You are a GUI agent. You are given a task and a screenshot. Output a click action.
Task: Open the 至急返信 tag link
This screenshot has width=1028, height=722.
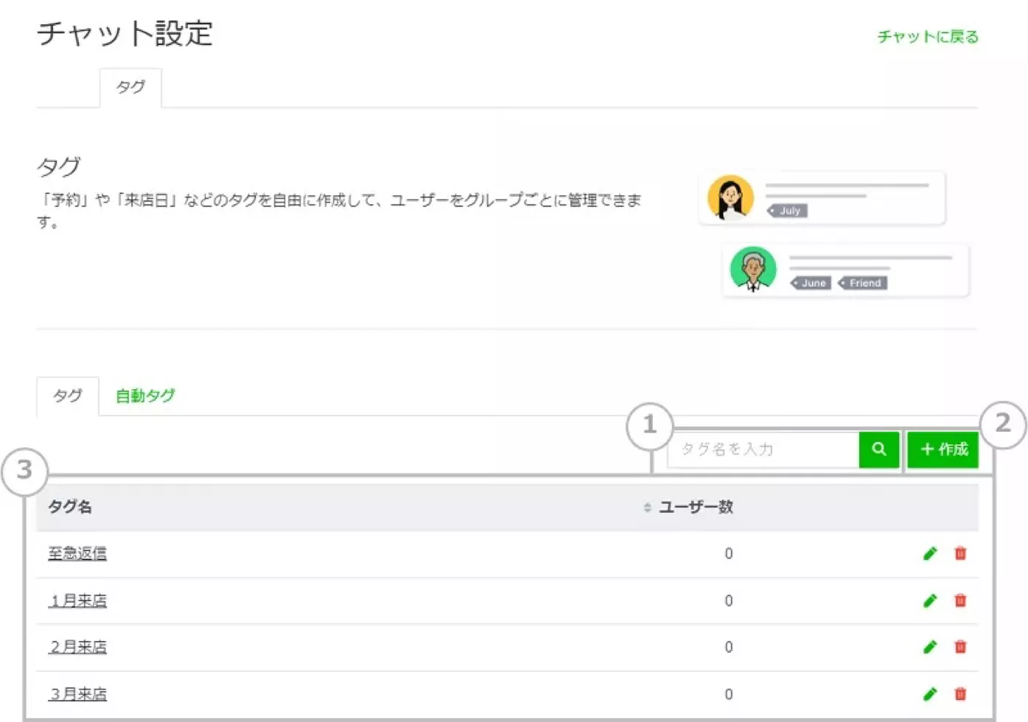pos(77,553)
